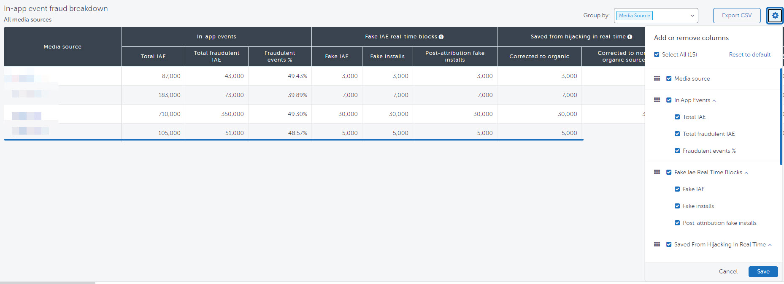Click drag handle icon for In App Events
Viewport: 784px width, 284px height.
(657, 100)
